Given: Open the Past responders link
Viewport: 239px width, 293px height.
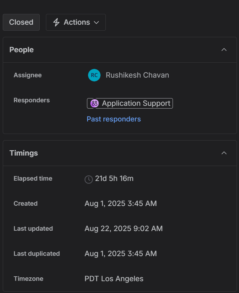Looking at the screenshot, I should coord(114,119).
